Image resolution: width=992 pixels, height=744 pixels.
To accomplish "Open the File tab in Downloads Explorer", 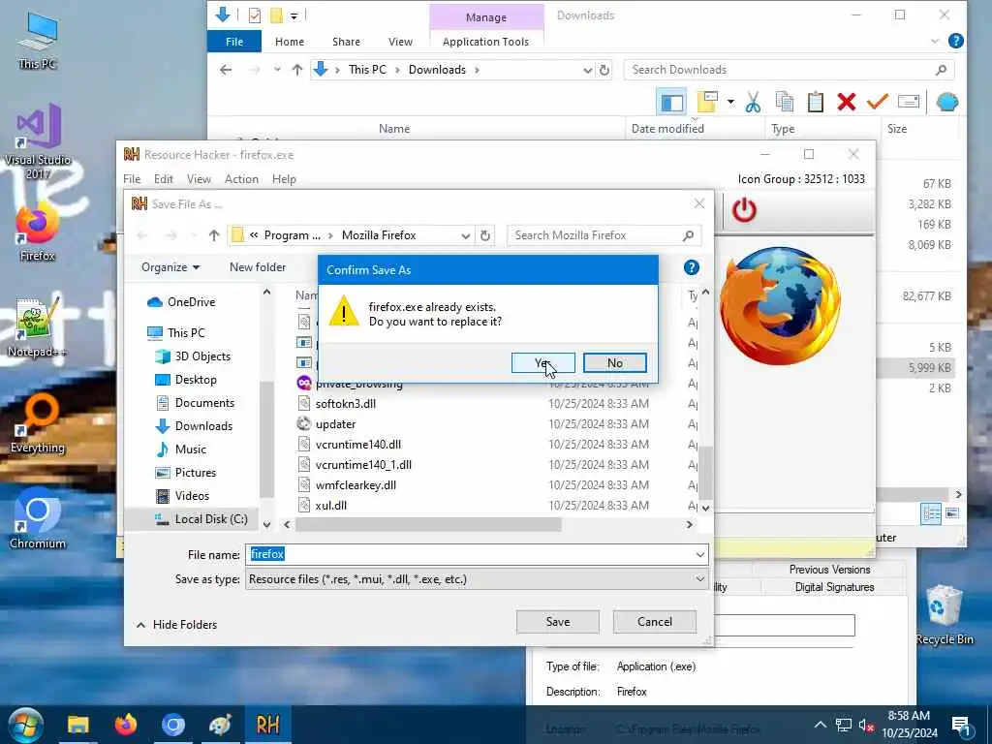I will point(234,42).
